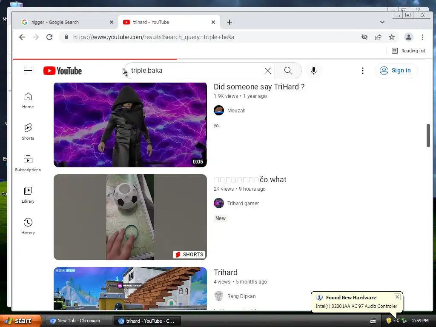Image resolution: width=436 pixels, height=327 pixels.
Task: Bookmark this page with the star
Action: pos(392,37)
